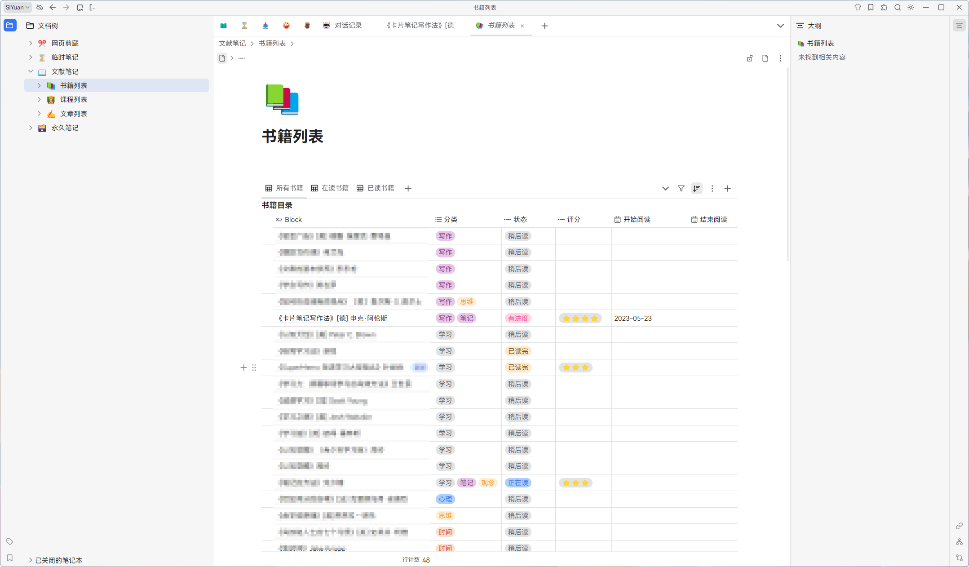Image resolution: width=969 pixels, height=567 pixels.
Task: Expand the 永久笔记 notebook
Action: coord(31,128)
